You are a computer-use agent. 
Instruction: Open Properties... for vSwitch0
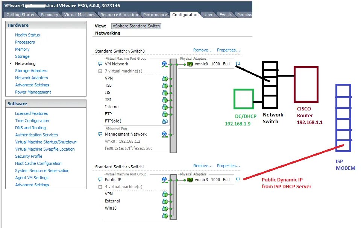pos(228,50)
